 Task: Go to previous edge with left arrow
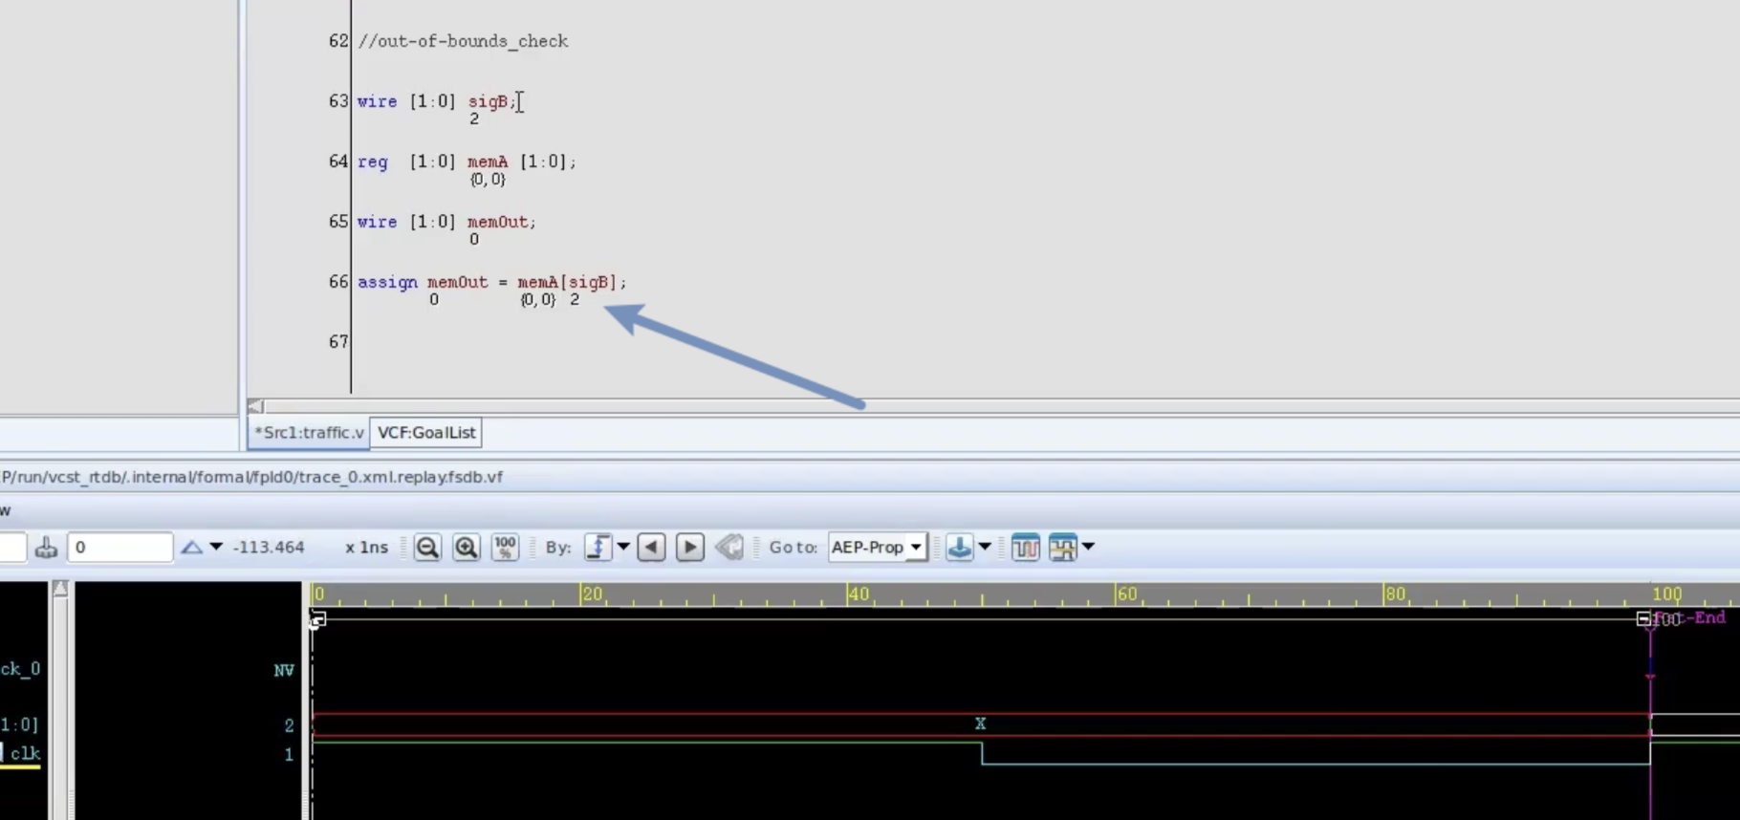651,548
